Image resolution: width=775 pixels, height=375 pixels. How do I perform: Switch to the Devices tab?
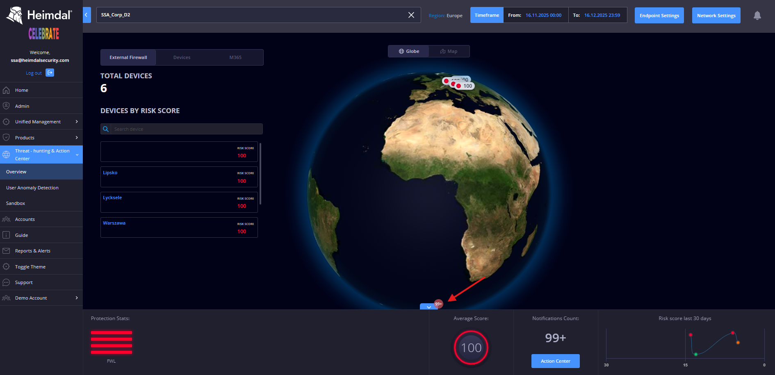tap(182, 57)
